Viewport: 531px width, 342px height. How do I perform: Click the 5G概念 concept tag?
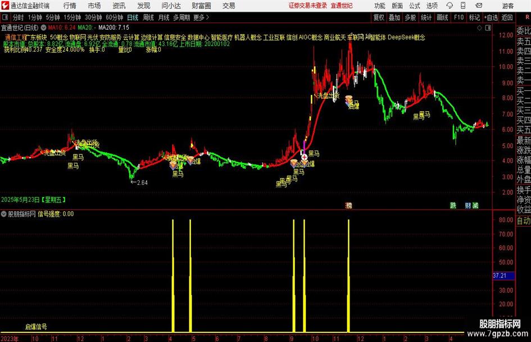point(59,37)
